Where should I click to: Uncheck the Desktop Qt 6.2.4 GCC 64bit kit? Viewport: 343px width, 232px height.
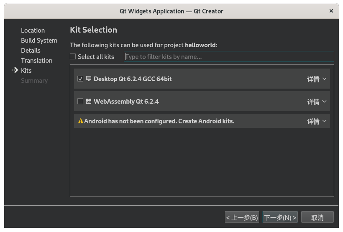pos(80,79)
